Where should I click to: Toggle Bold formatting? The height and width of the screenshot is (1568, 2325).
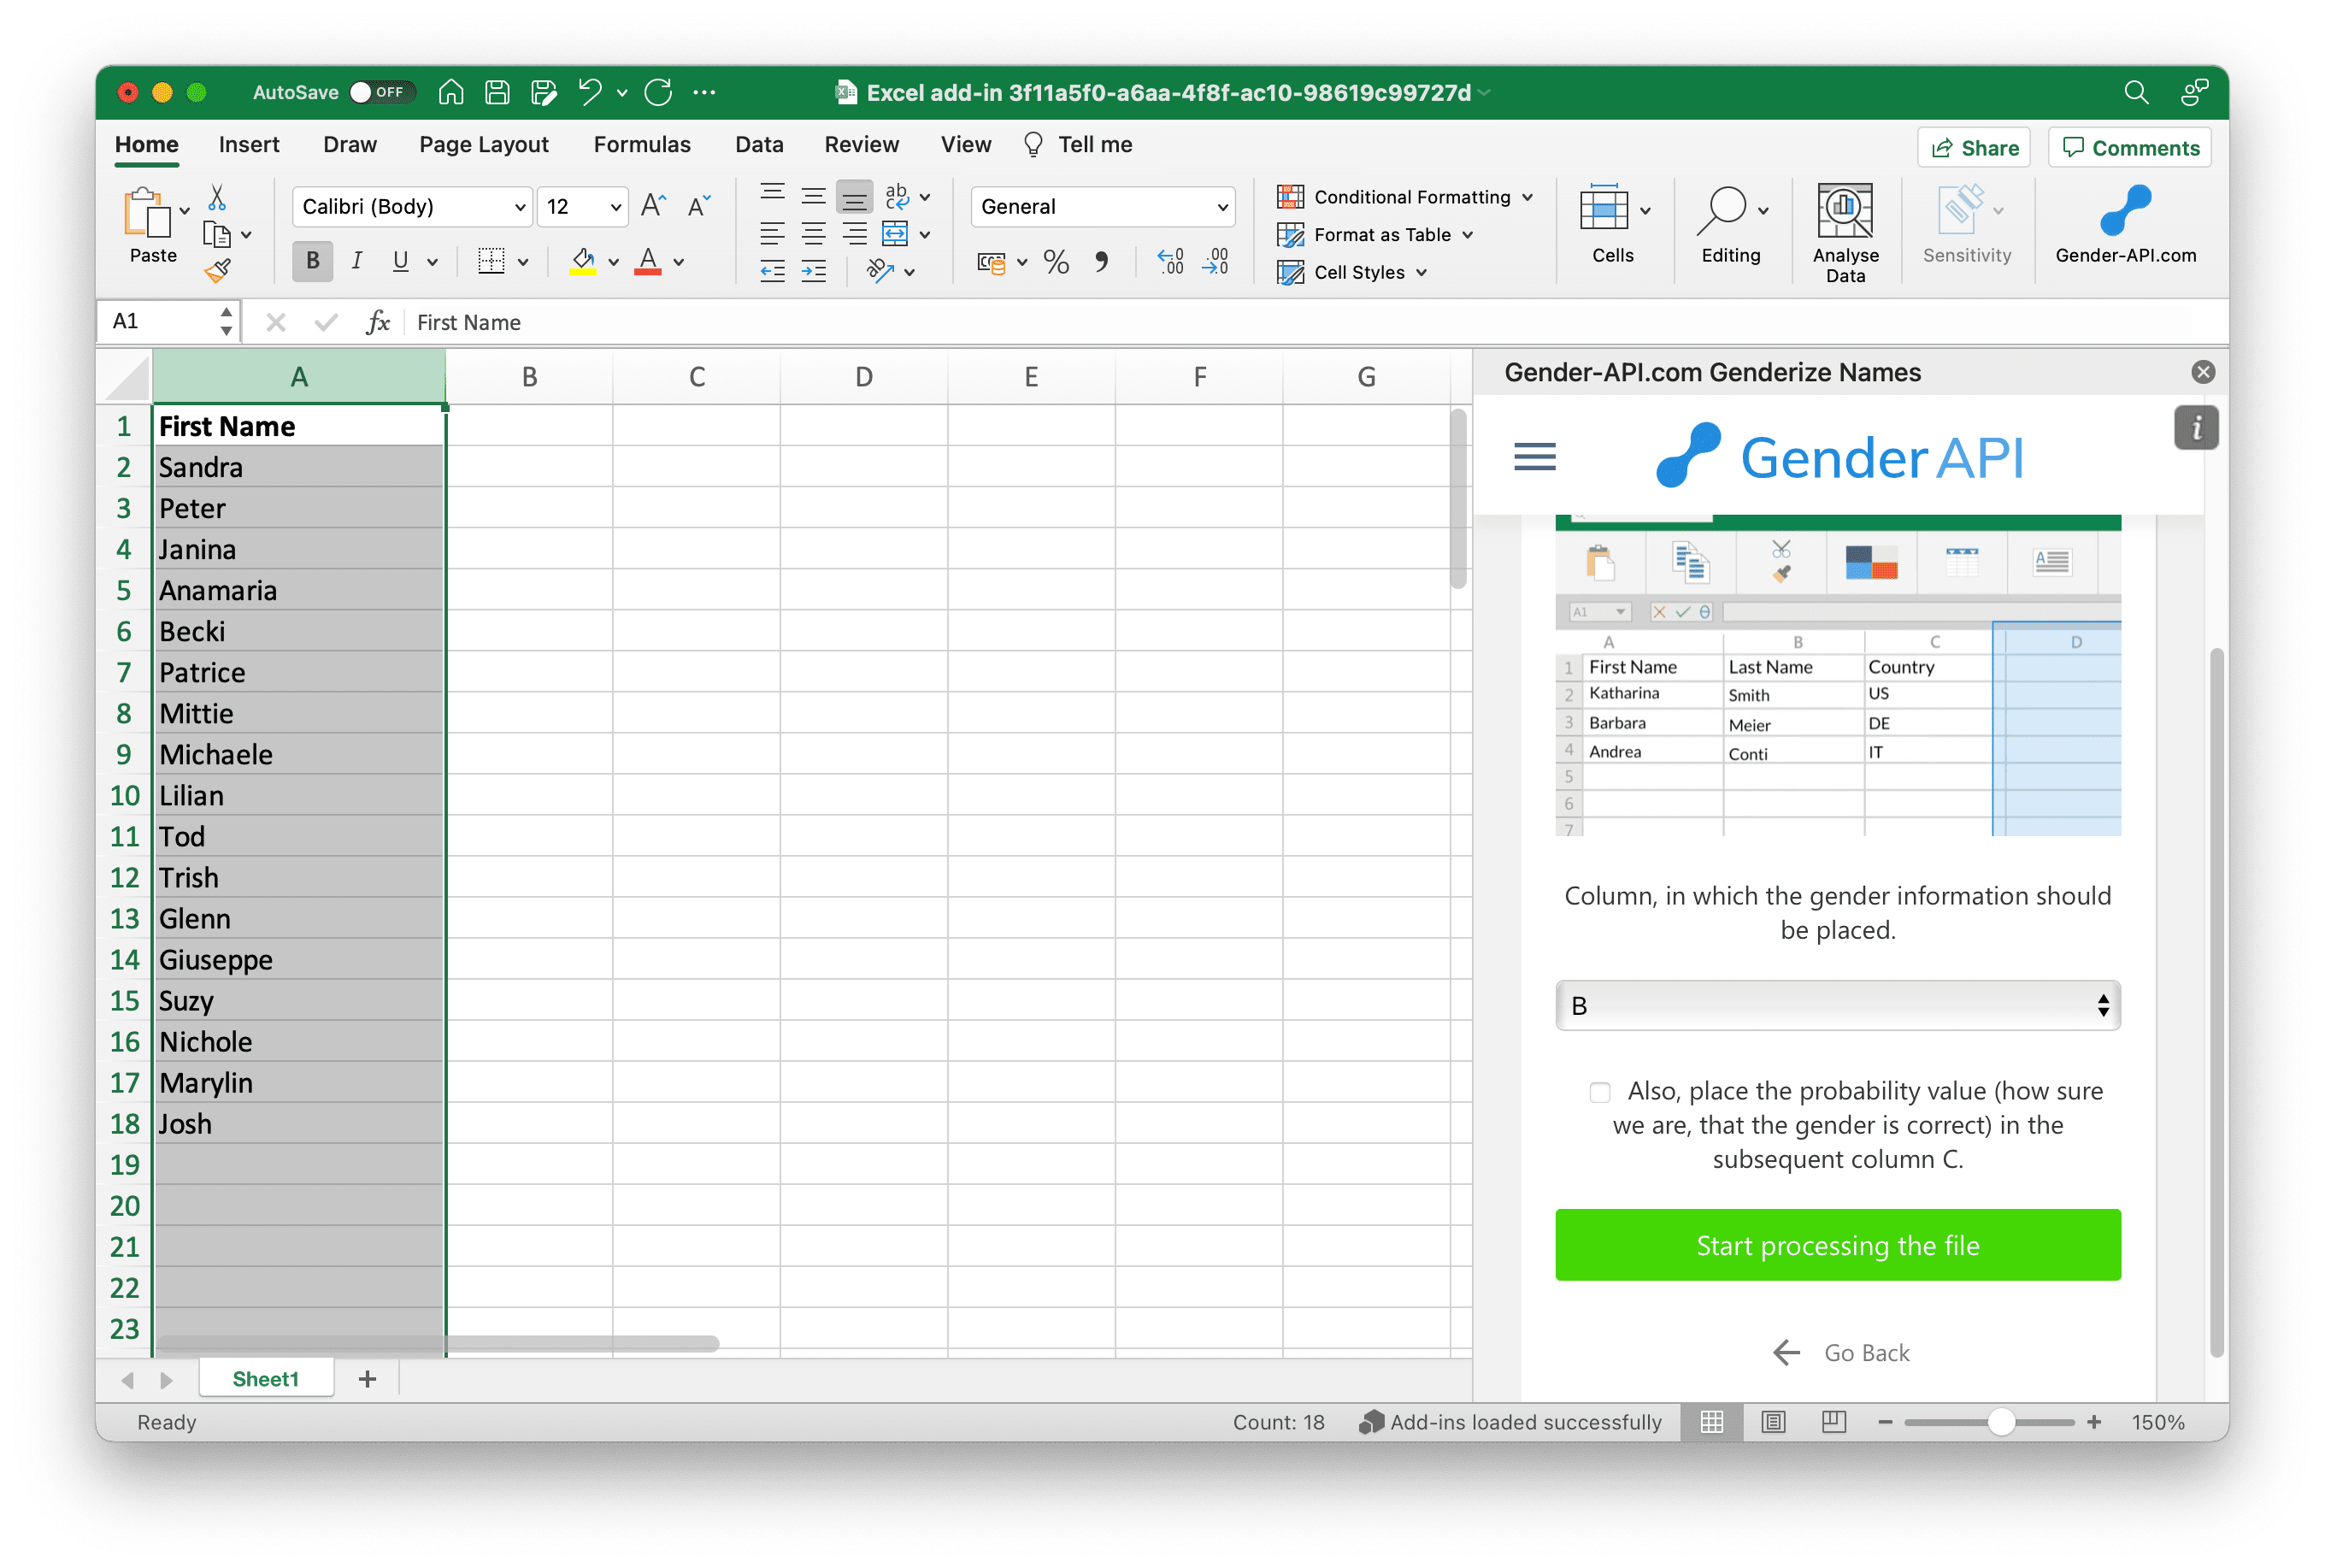(x=313, y=261)
